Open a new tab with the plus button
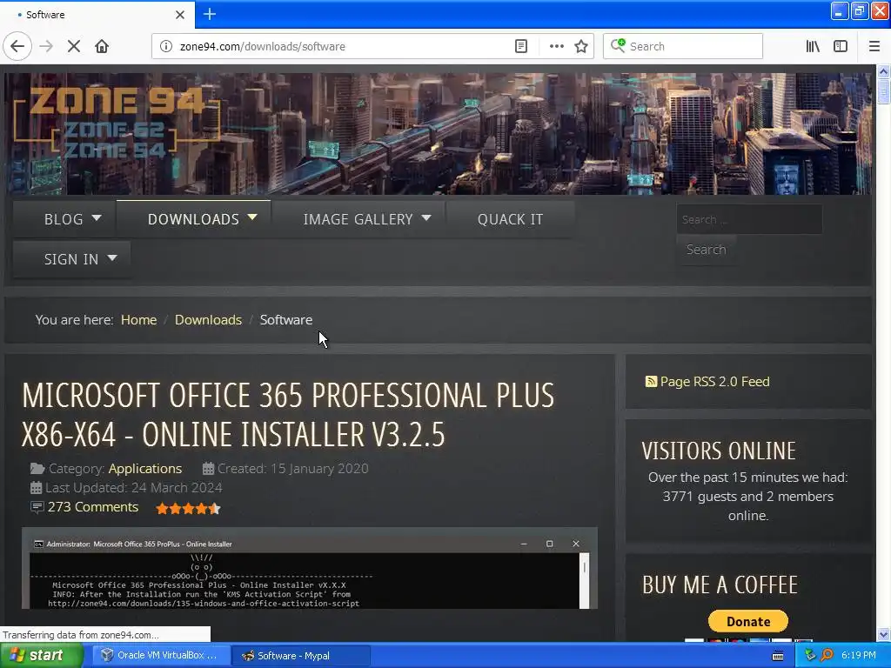Viewport: 891px width, 668px height. (x=210, y=14)
